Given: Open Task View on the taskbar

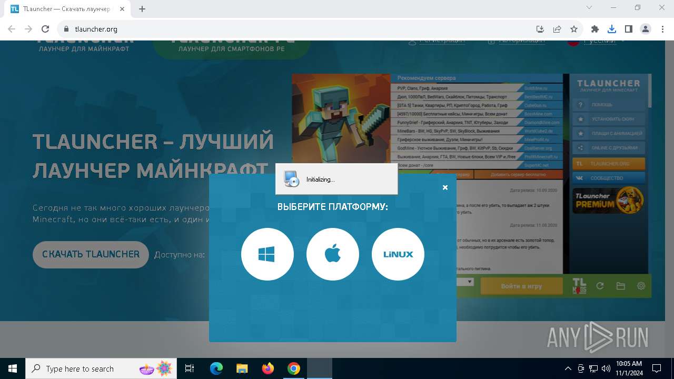Looking at the screenshot, I should click(x=190, y=368).
